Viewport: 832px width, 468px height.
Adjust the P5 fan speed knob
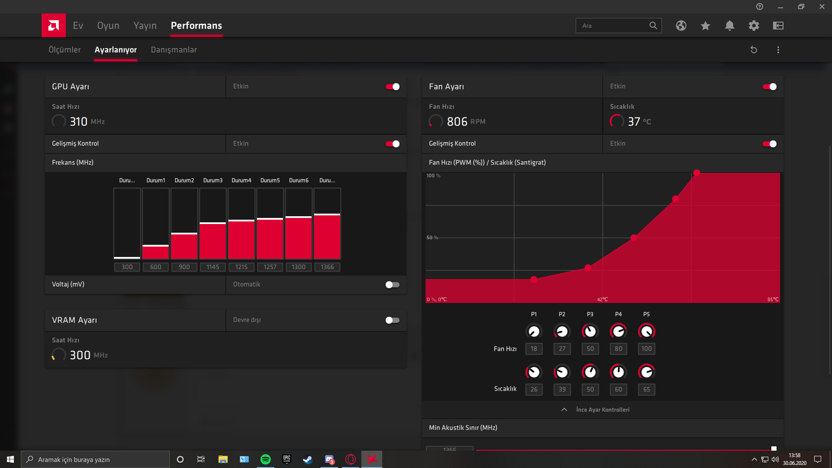click(x=647, y=331)
